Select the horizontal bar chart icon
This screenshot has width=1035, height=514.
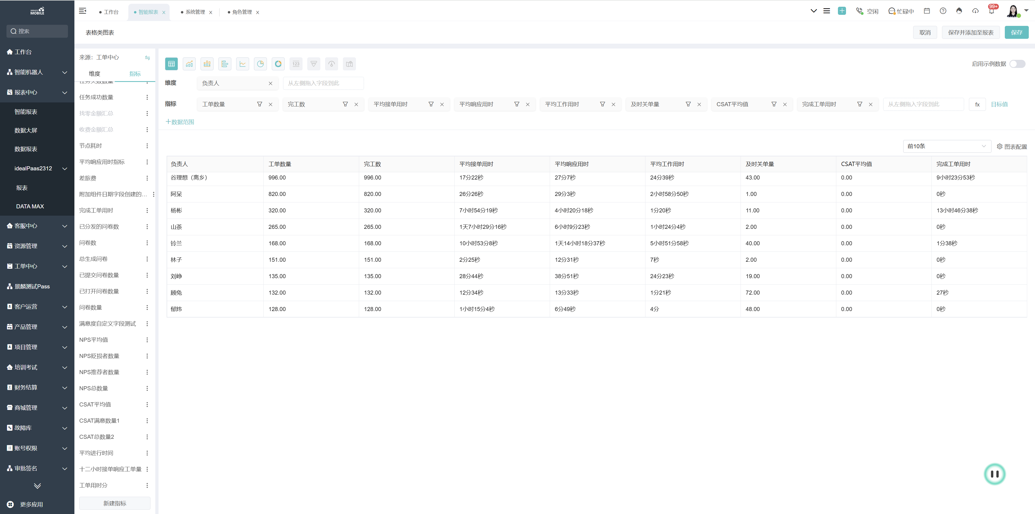point(225,64)
